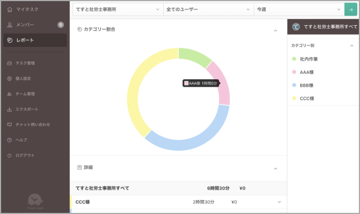
Task: Click the チャット問い合わせ chat icon
Action: [x=10, y=125]
